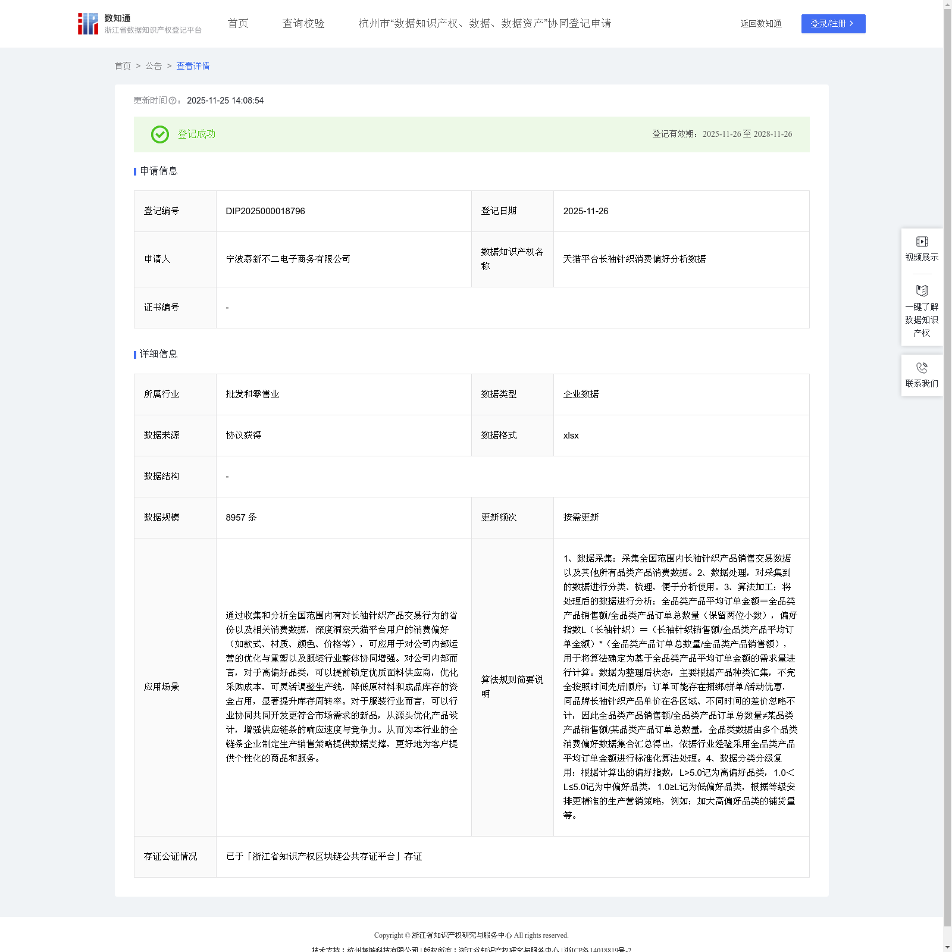This screenshot has width=952, height=952.
Task: Open 杭州市 协同登记申请 menu item
Action: [484, 24]
